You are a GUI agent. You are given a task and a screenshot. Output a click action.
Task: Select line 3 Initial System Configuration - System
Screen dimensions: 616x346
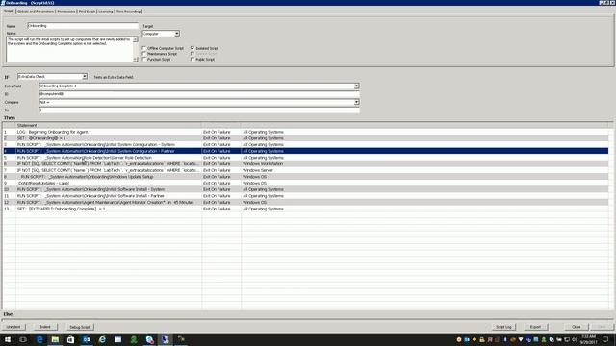(x=305, y=145)
